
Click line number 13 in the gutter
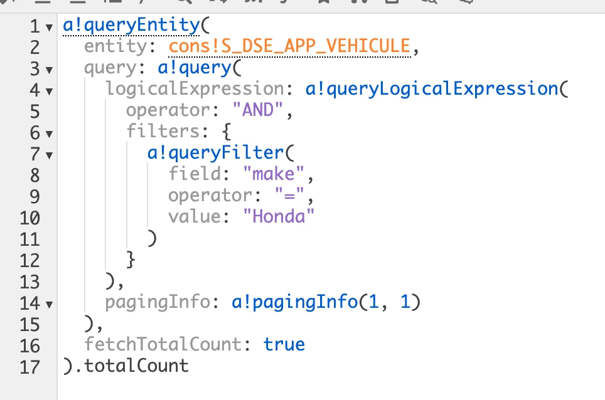(29, 282)
